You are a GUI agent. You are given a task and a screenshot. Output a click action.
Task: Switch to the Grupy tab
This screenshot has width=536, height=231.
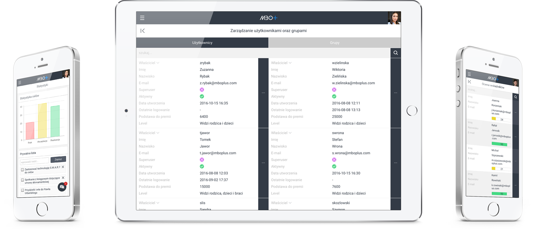[x=334, y=43]
